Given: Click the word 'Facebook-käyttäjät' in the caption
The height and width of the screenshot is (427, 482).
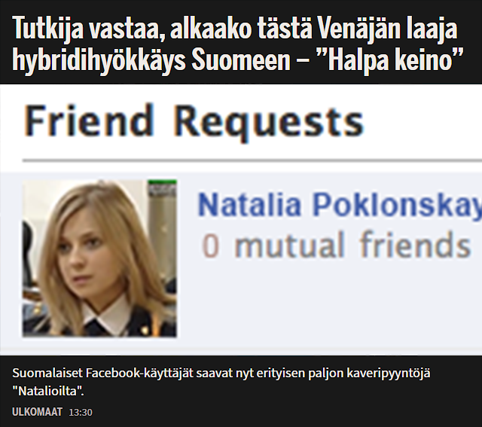Looking at the screenshot, I should (139, 374).
